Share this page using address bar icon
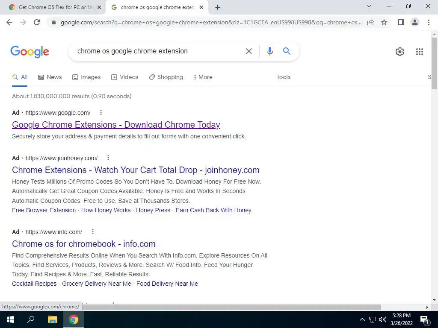438x328 pixels. click(370, 22)
